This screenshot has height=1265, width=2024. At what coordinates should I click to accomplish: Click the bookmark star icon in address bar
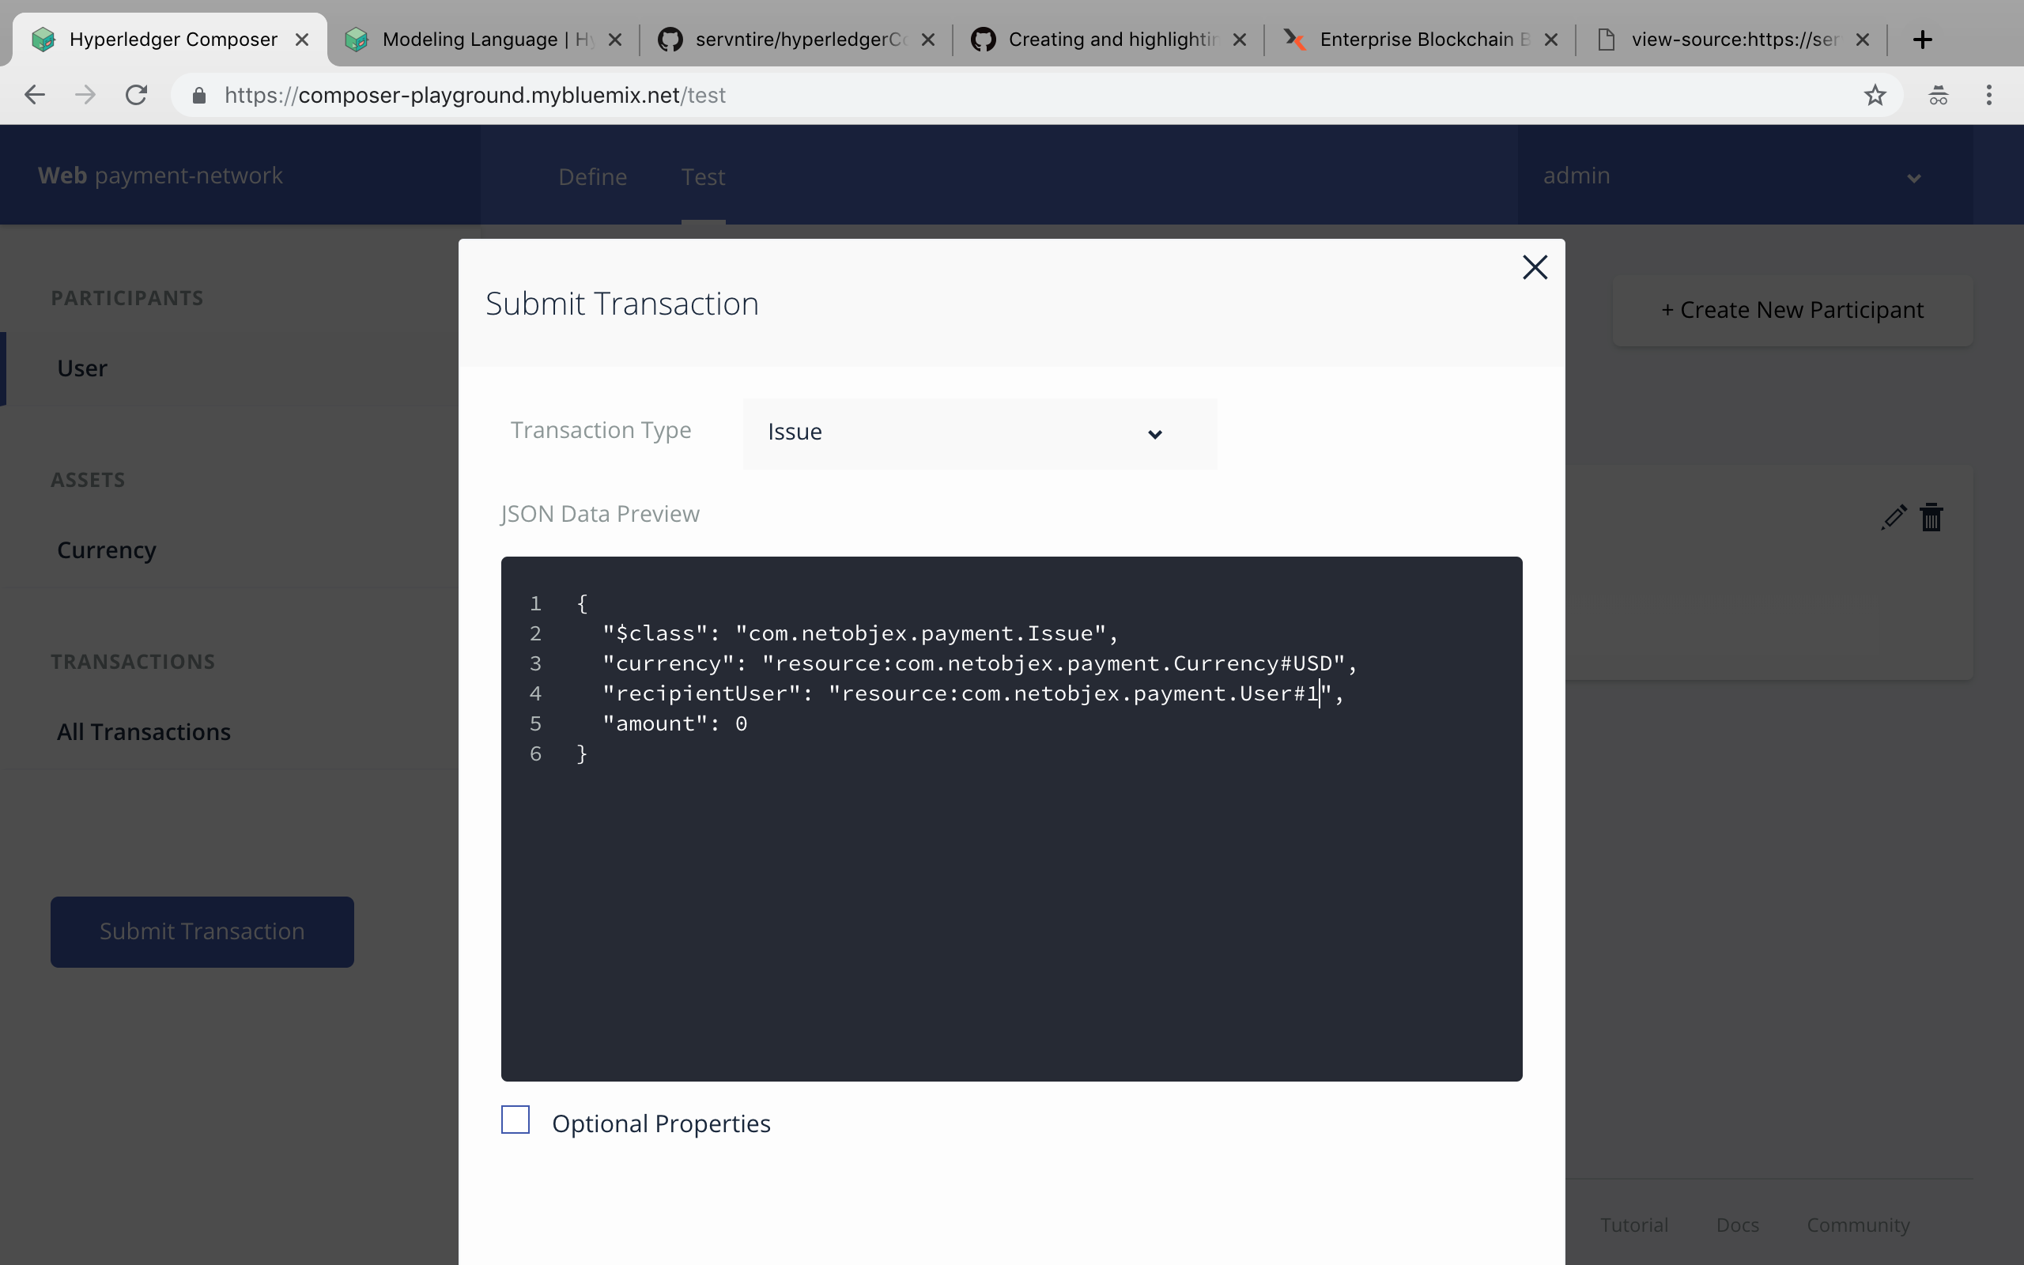tap(1875, 95)
